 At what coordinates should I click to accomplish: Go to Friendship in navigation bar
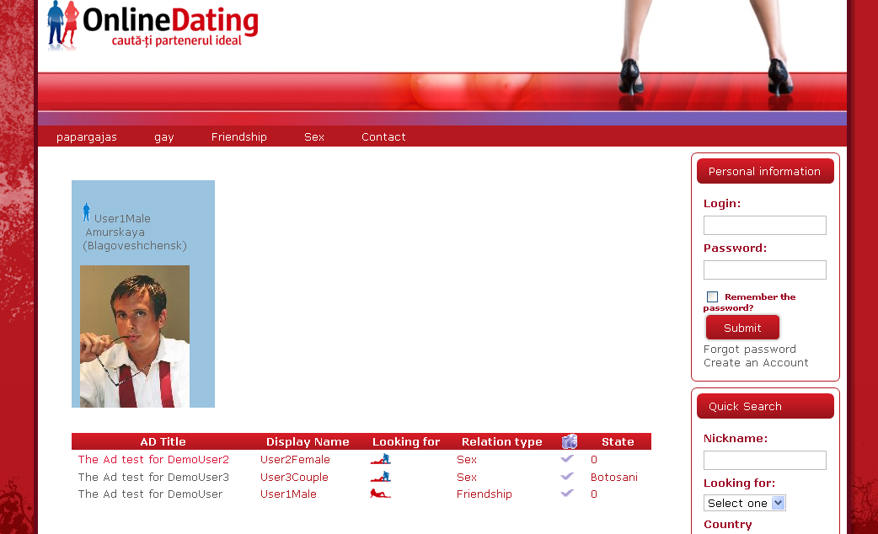239,136
